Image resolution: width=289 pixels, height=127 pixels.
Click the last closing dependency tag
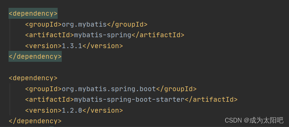tap(35, 121)
